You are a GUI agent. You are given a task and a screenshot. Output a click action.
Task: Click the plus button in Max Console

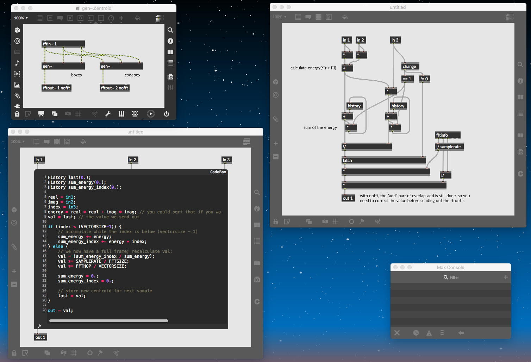(506, 277)
